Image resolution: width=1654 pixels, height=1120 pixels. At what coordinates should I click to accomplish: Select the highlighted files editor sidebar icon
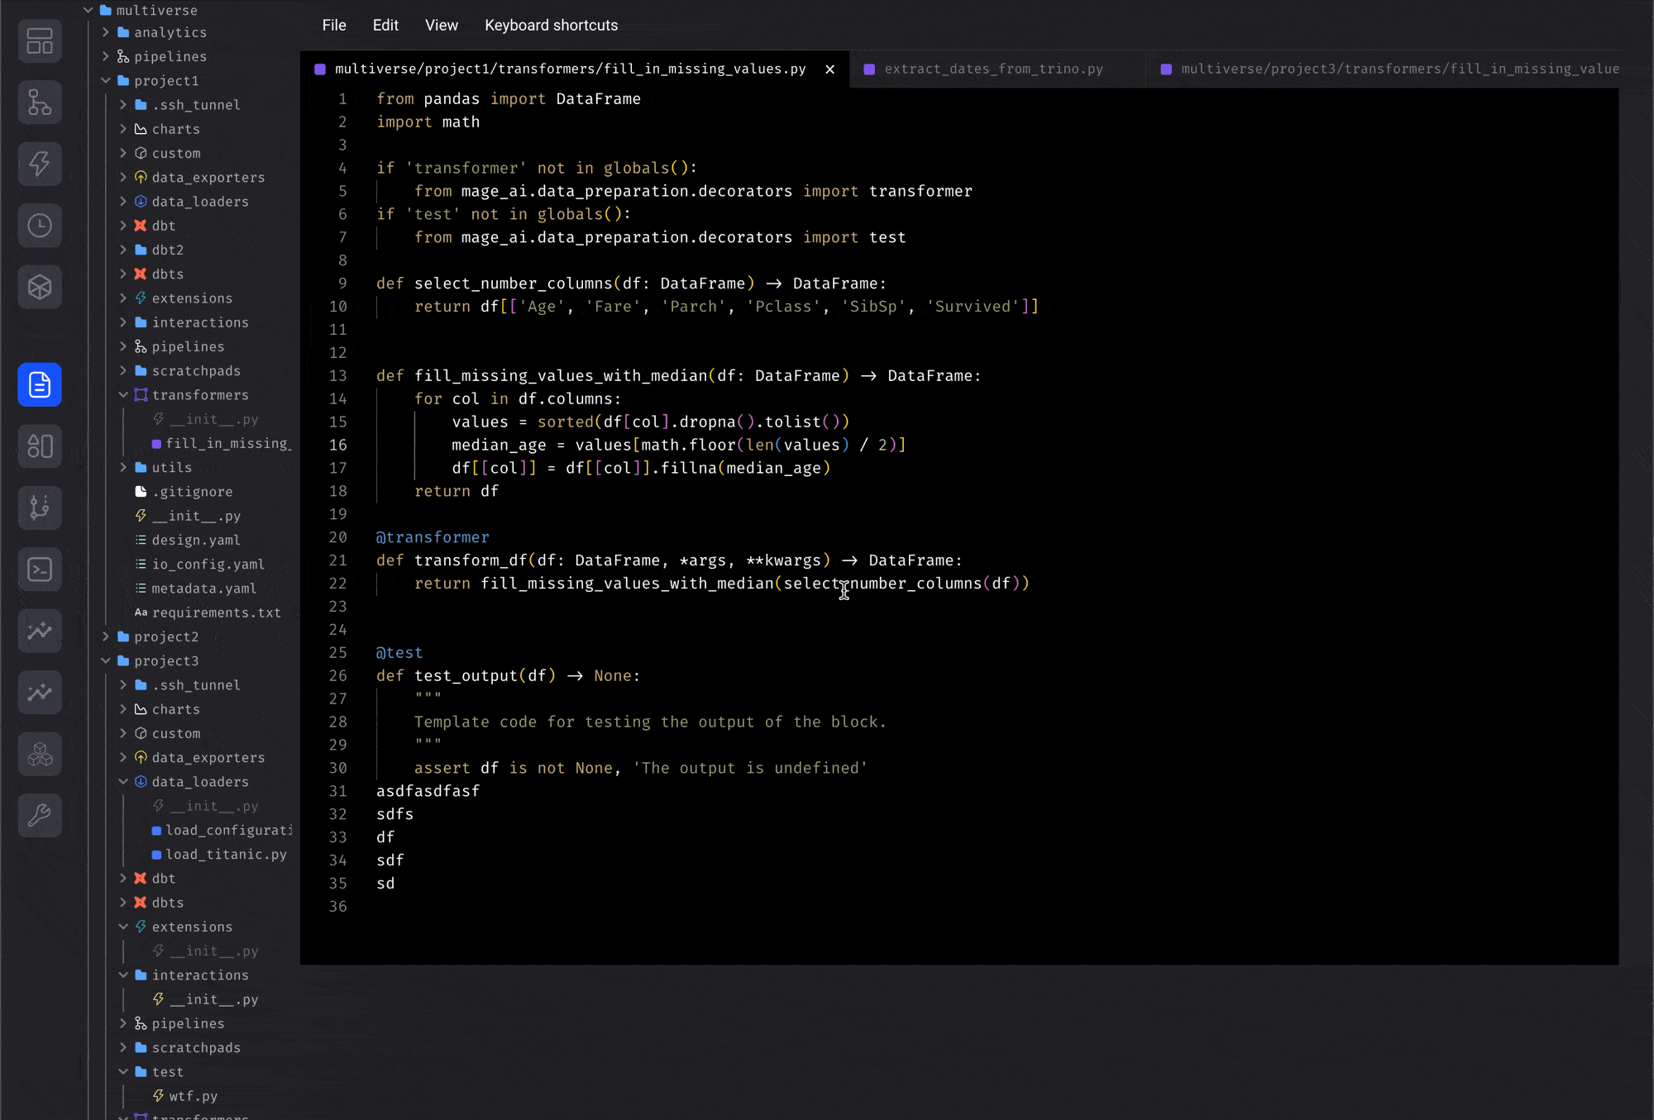40,384
